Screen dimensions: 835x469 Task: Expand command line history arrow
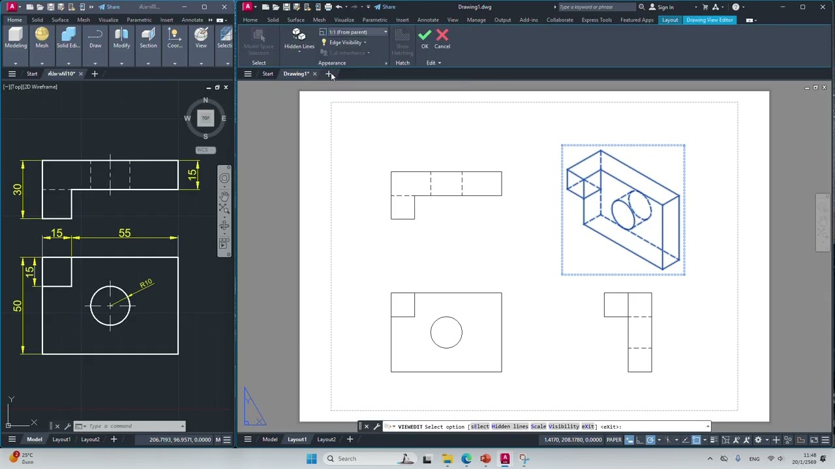[x=707, y=427]
